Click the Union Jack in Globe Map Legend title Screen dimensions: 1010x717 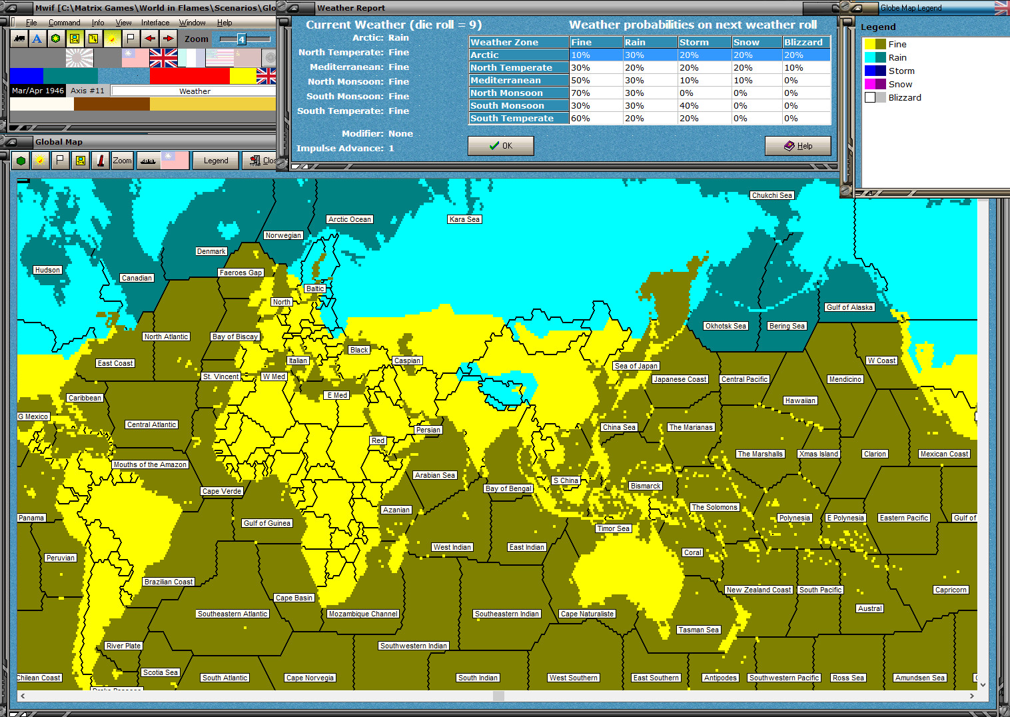pos(1001,8)
